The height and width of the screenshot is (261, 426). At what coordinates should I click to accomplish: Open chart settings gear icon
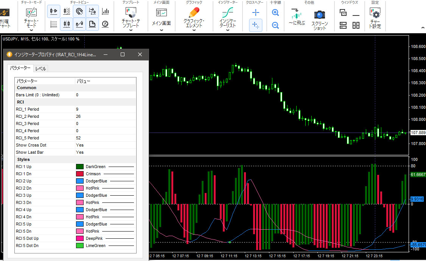pos(375,14)
